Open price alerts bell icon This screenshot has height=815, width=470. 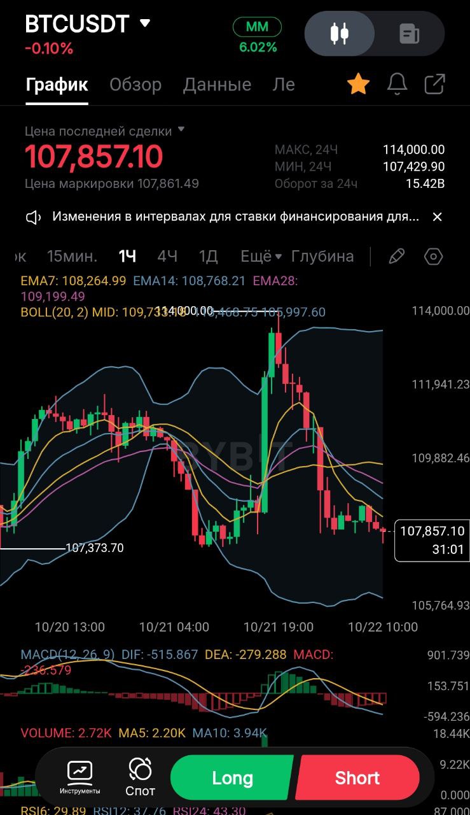coord(397,84)
